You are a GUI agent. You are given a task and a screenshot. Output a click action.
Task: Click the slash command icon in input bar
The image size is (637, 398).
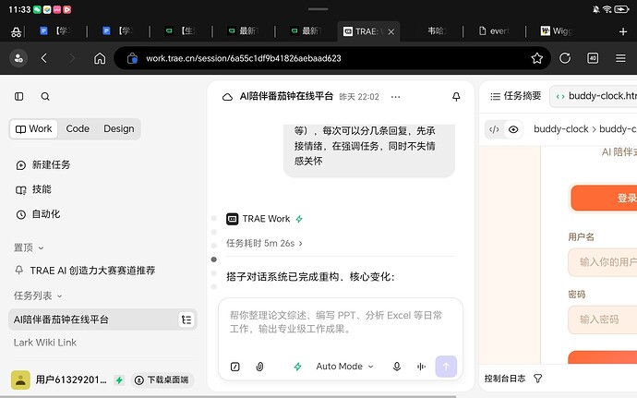(234, 367)
